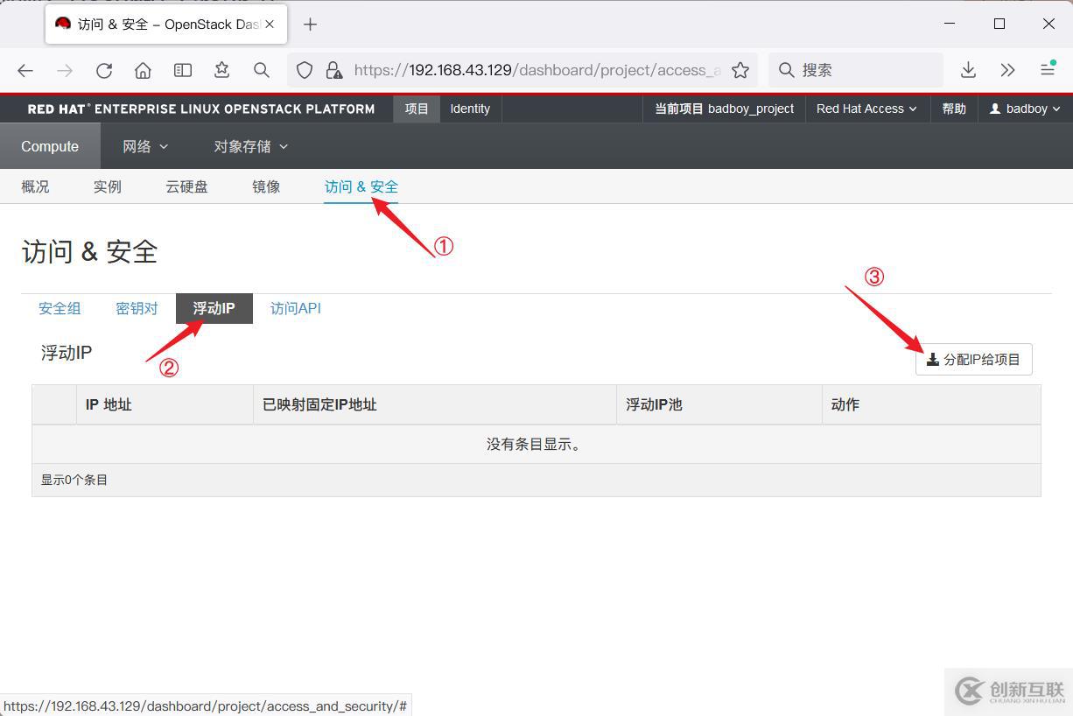Open current project badboy_project selector
This screenshot has height=716, width=1073.
tap(725, 109)
